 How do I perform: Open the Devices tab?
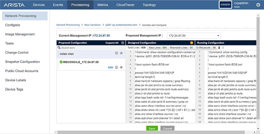pos(39,5)
